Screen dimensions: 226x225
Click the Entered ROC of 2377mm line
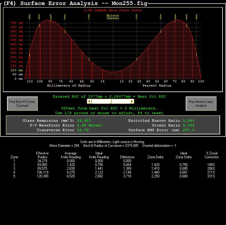pos(109,97)
